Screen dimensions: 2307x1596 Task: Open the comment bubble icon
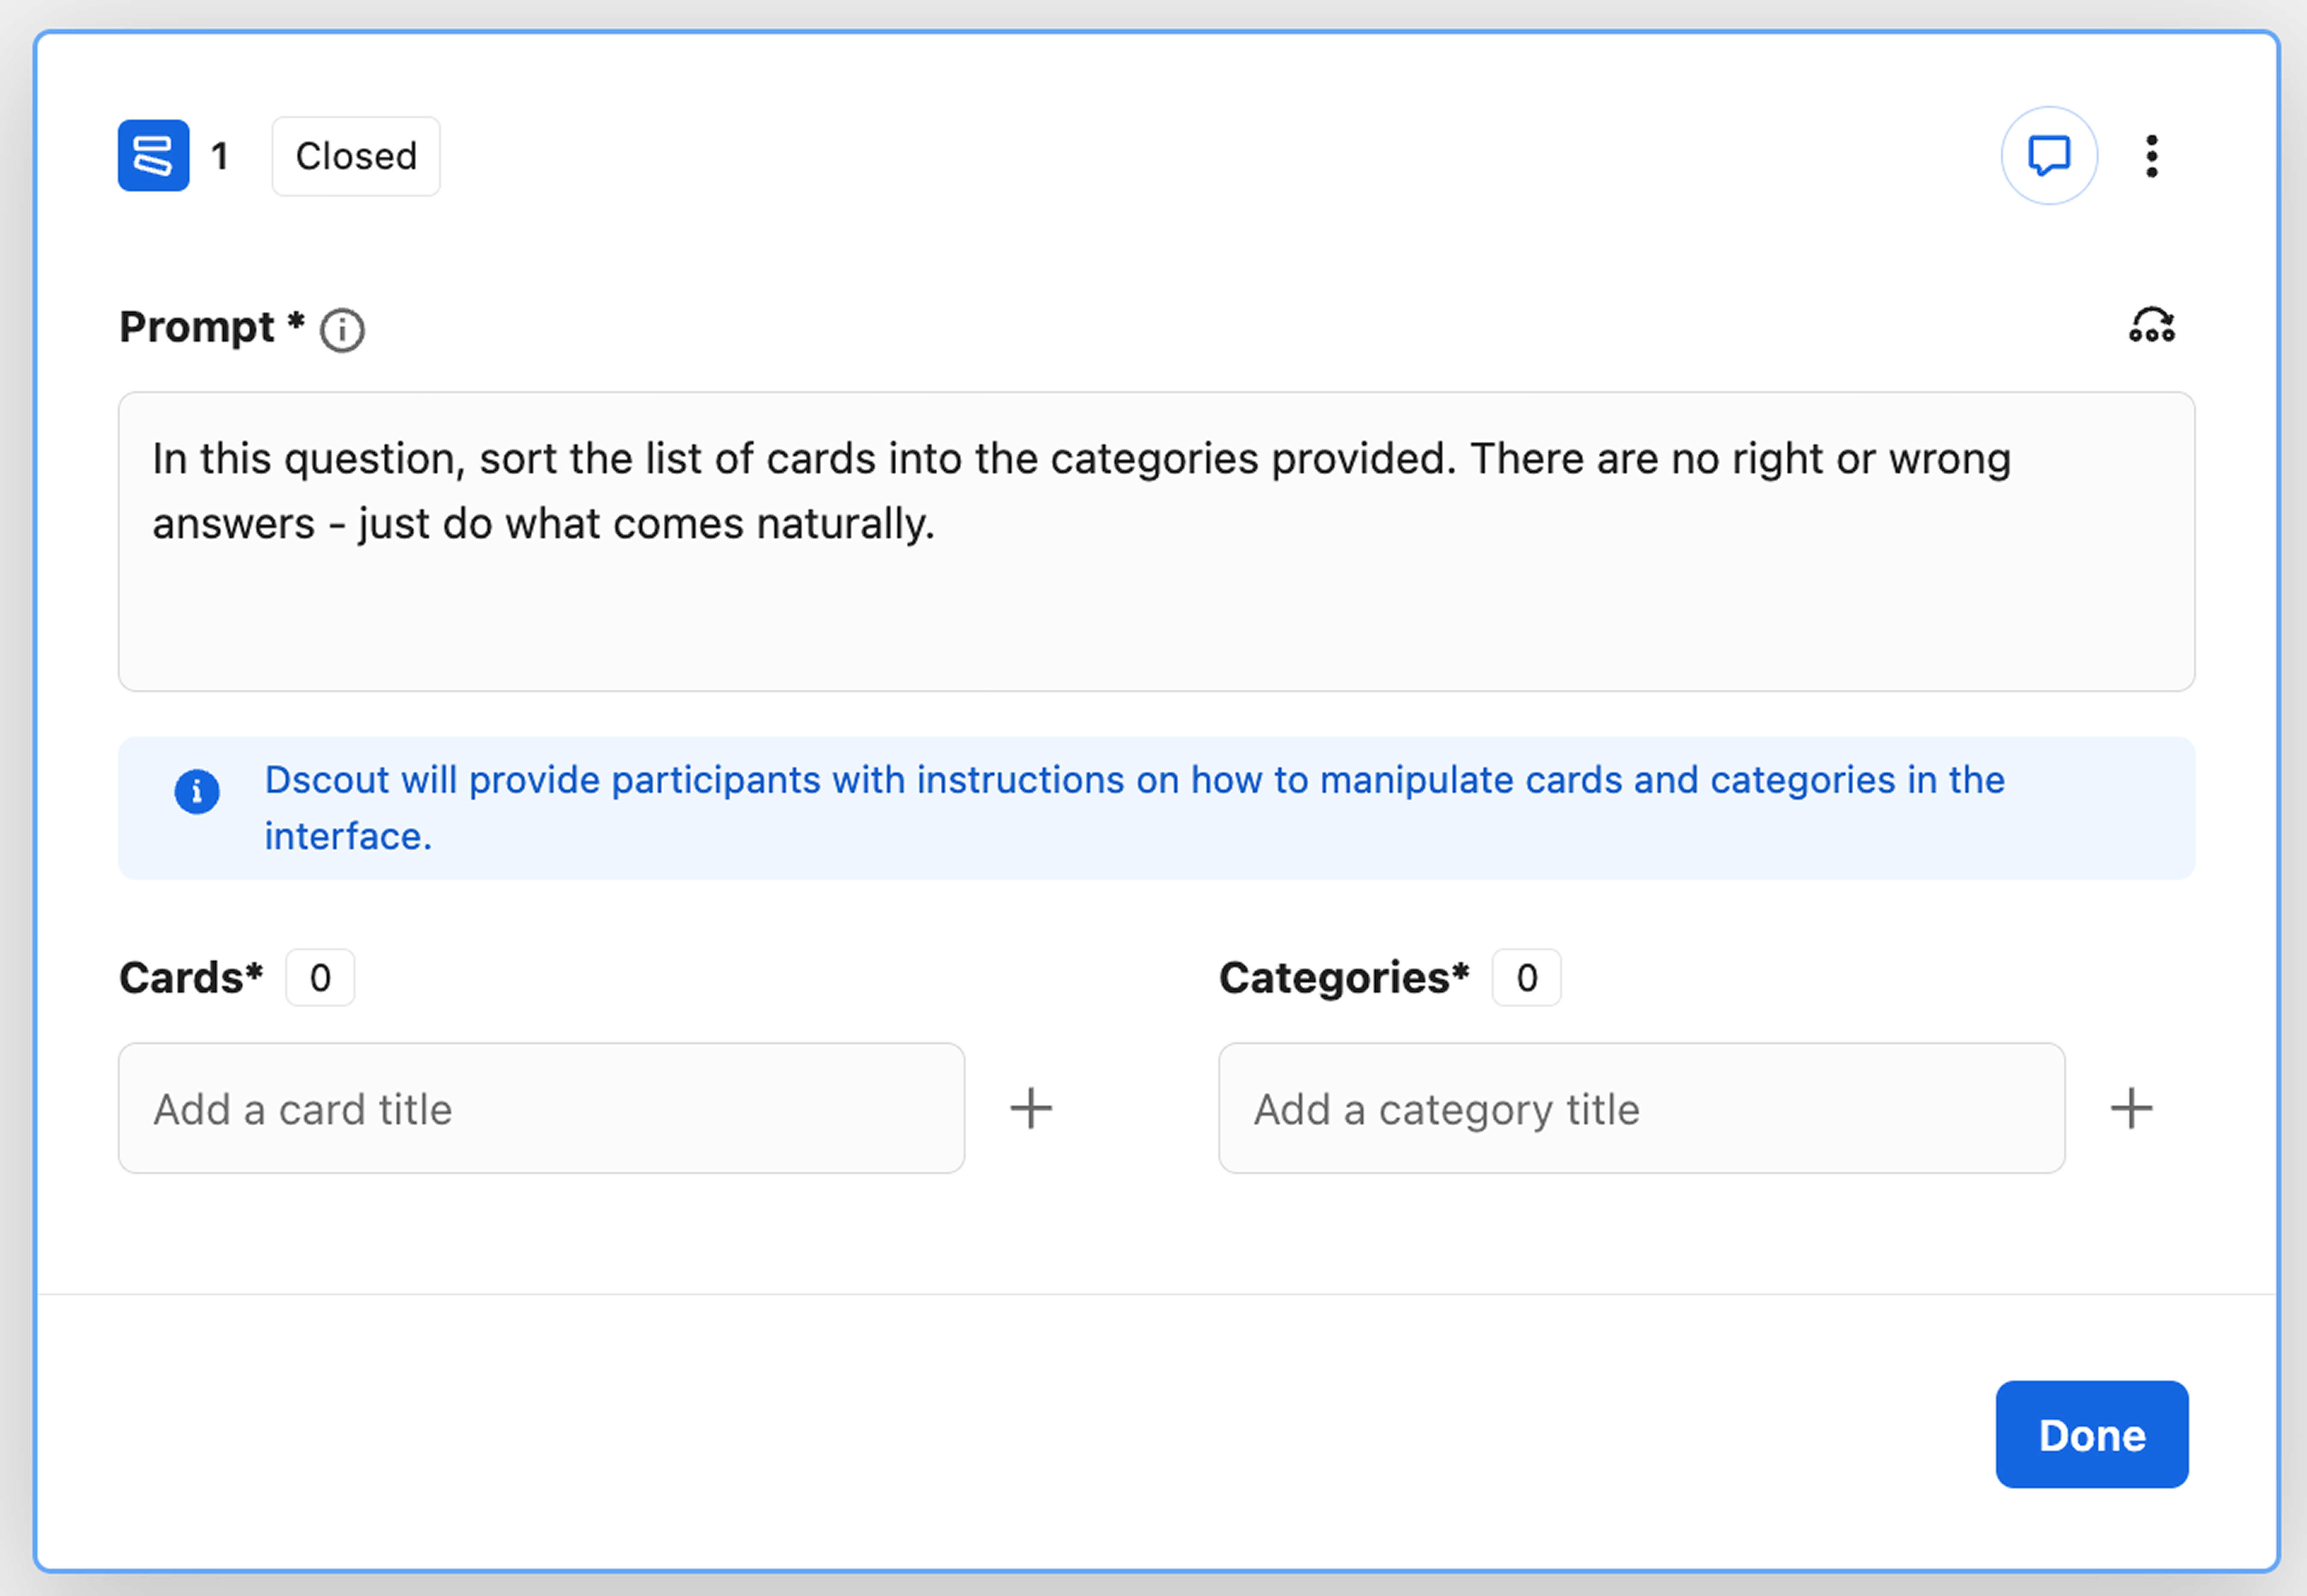point(2048,156)
